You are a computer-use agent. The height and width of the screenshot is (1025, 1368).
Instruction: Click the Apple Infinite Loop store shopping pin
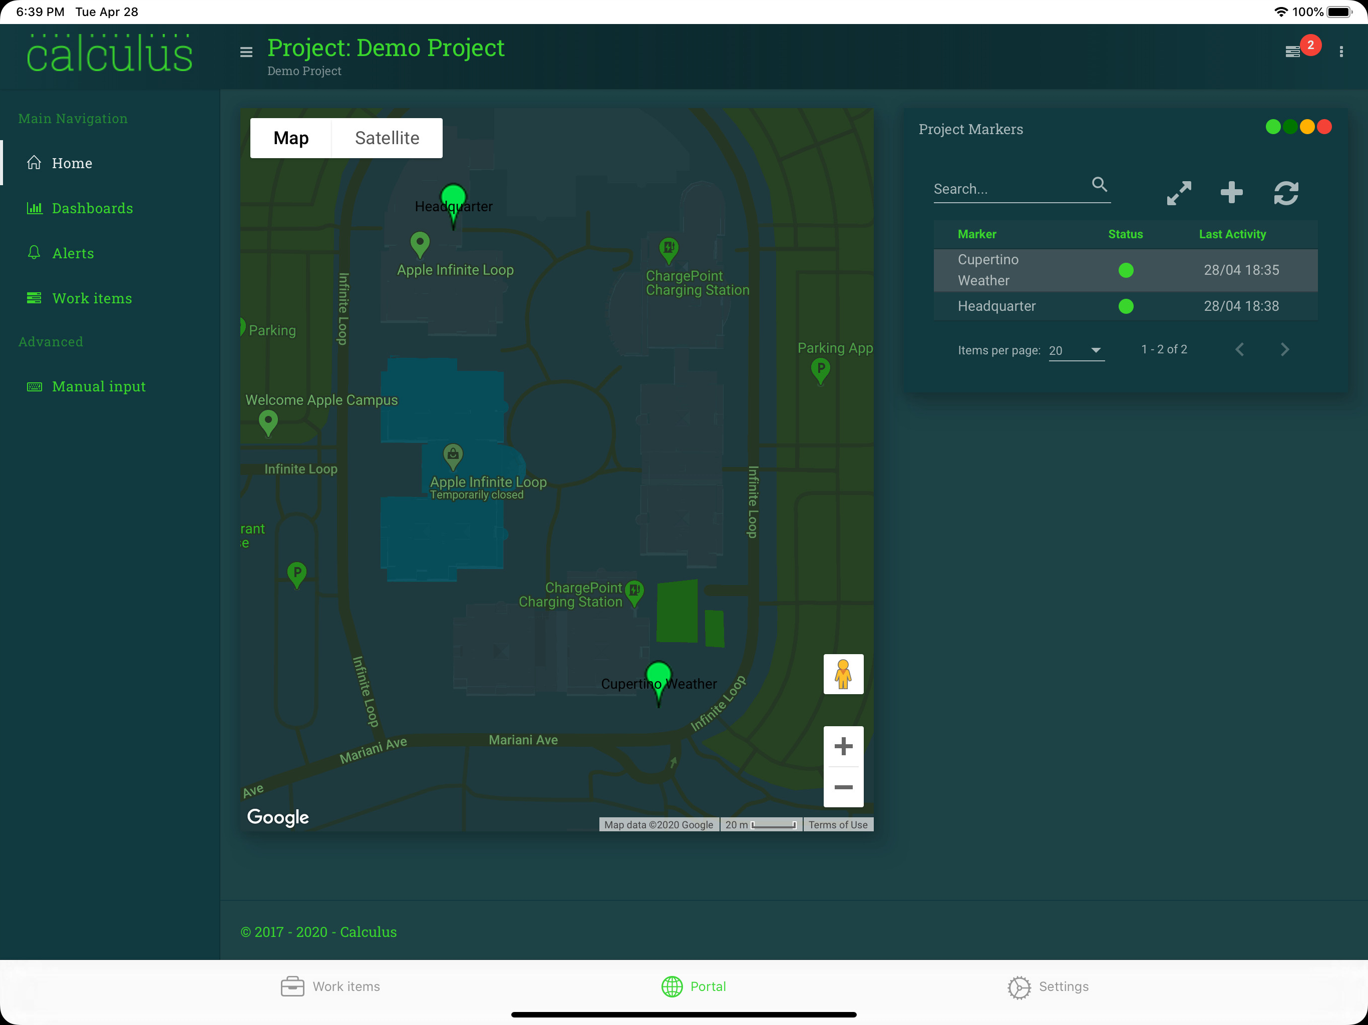(453, 457)
